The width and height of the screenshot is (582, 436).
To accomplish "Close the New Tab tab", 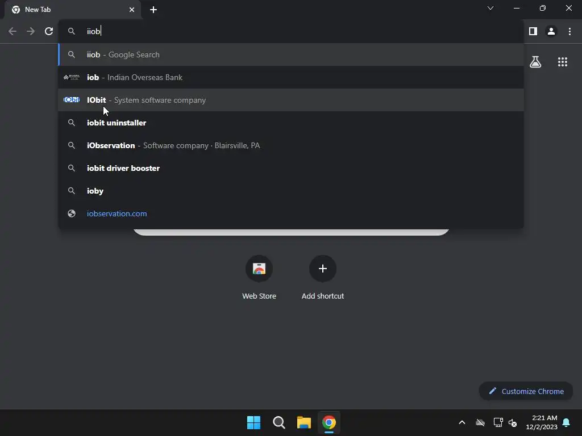I will [x=132, y=10].
